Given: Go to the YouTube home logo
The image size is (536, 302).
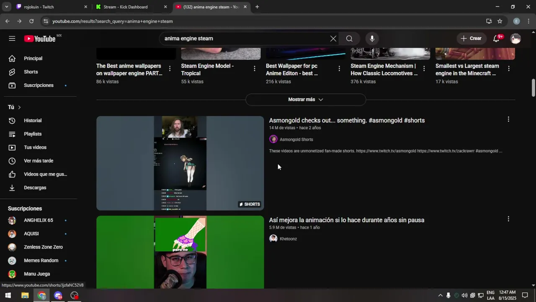Looking at the screenshot, I should tap(40, 39).
